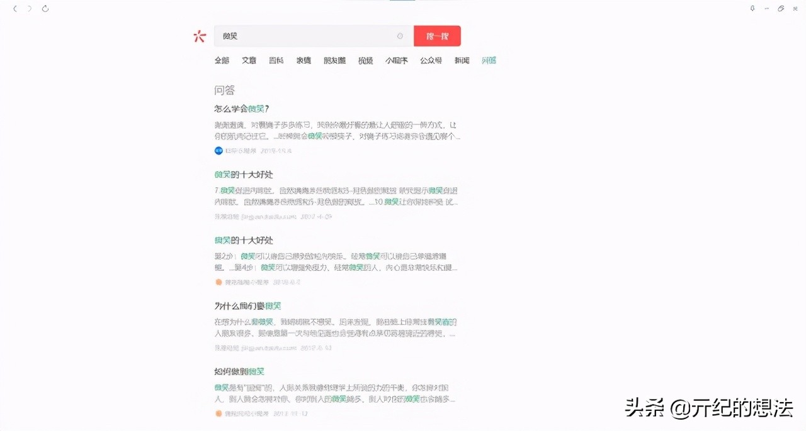
Task: Click the orange source avatar under the last result
Action: [217, 413]
